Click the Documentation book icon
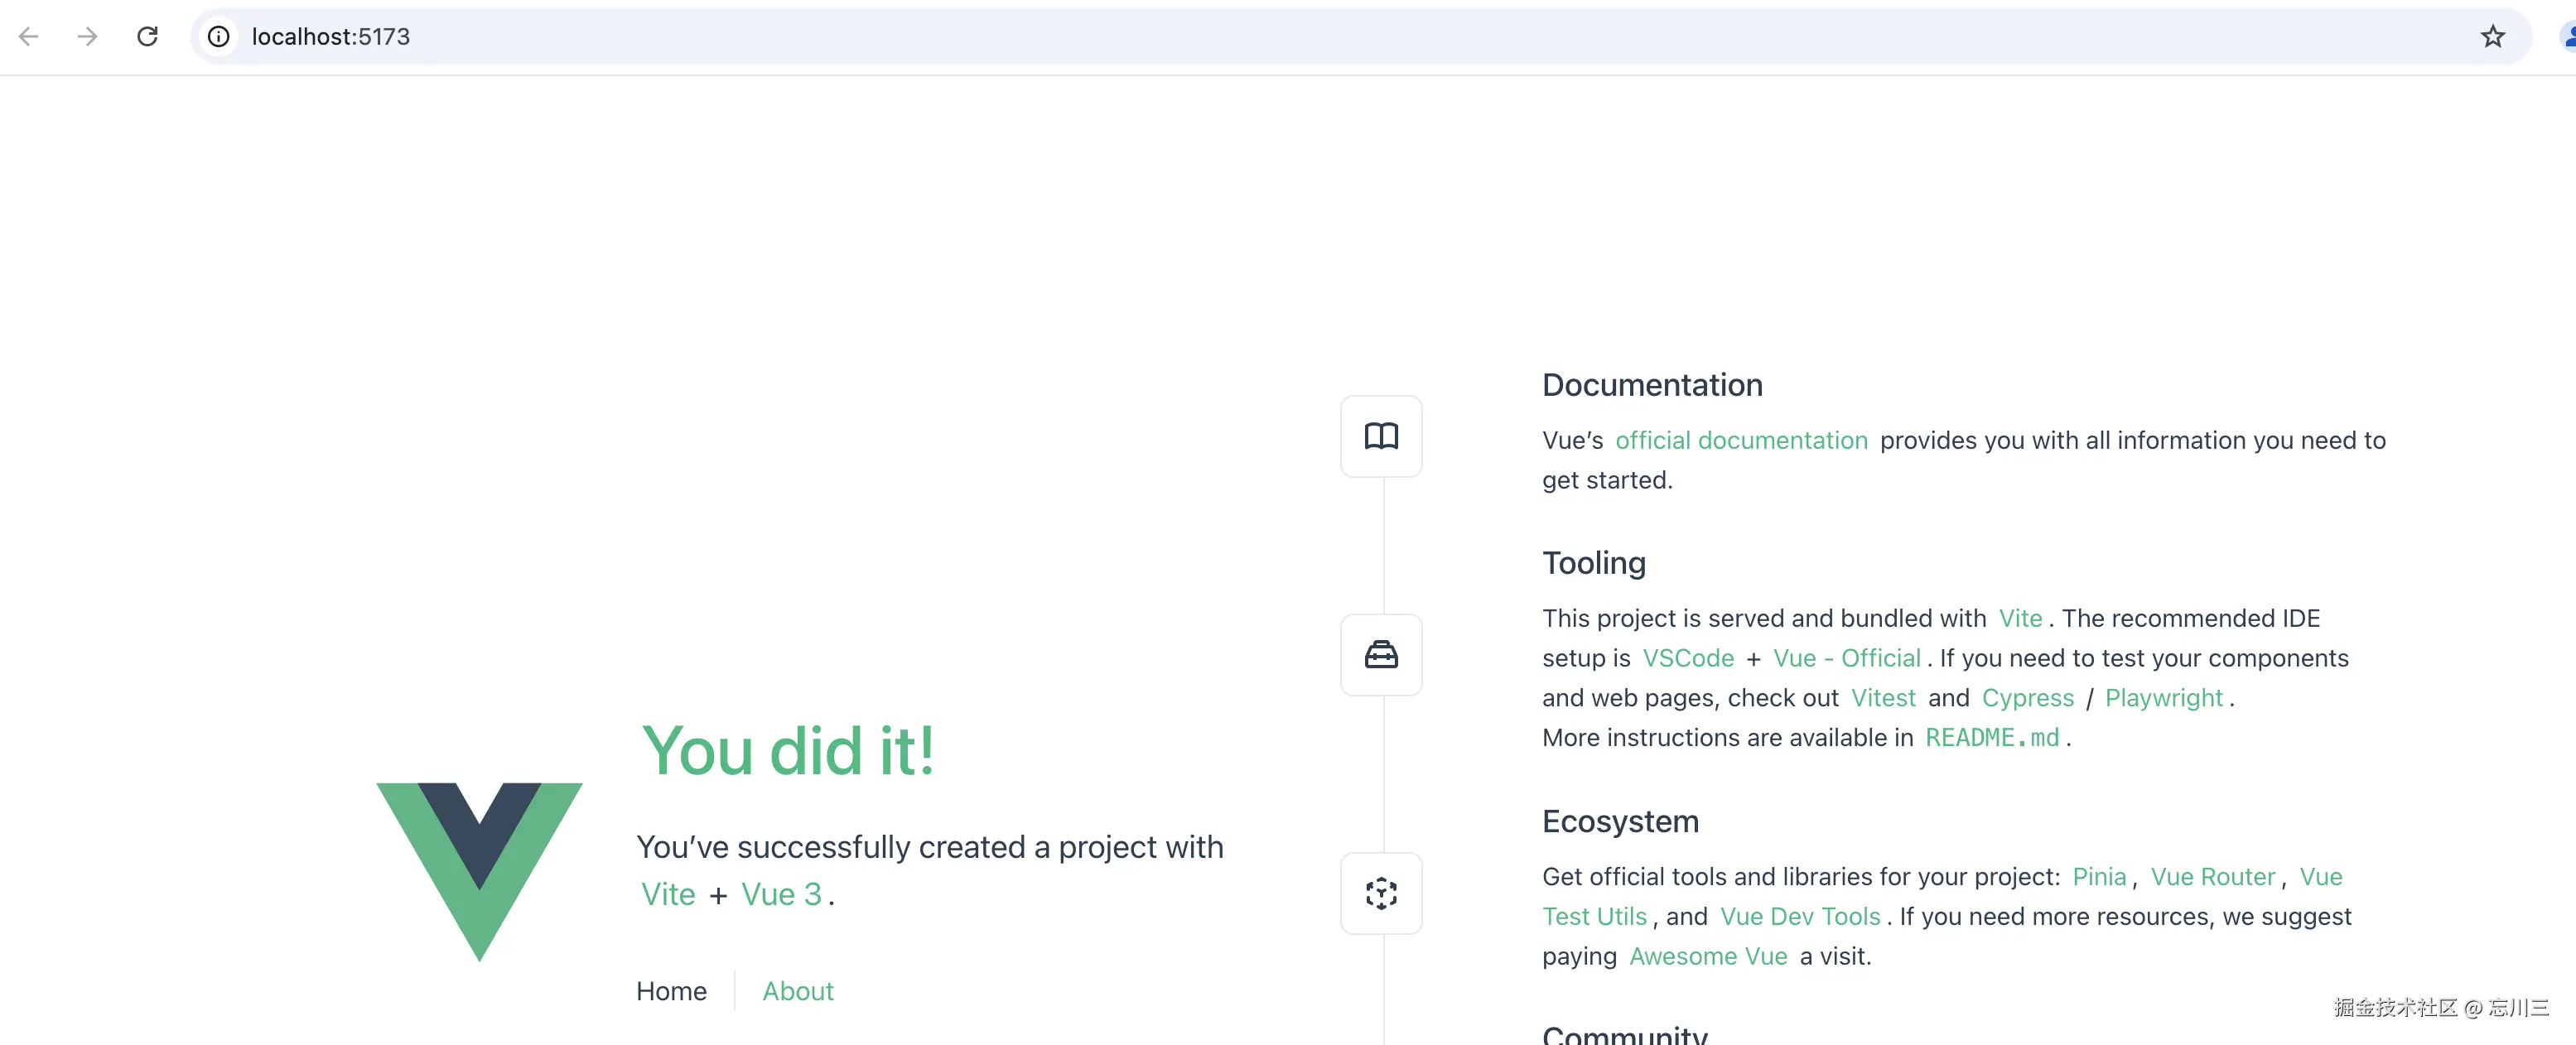Image resolution: width=2576 pixels, height=1045 pixels. point(1381,436)
